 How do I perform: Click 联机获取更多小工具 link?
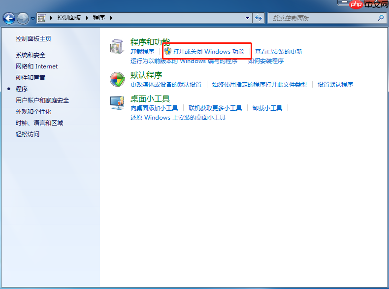tap(215, 108)
